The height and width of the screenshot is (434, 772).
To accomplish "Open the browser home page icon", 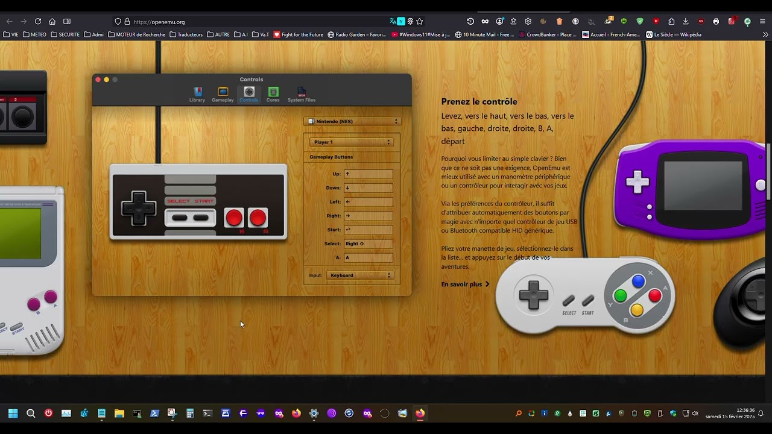I will (x=52, y=21).
